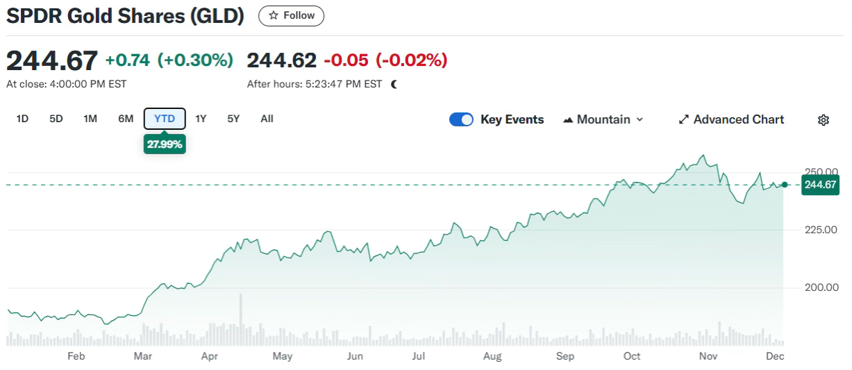
Task: Click the mountain chart type icon
Action: (568, 120)
